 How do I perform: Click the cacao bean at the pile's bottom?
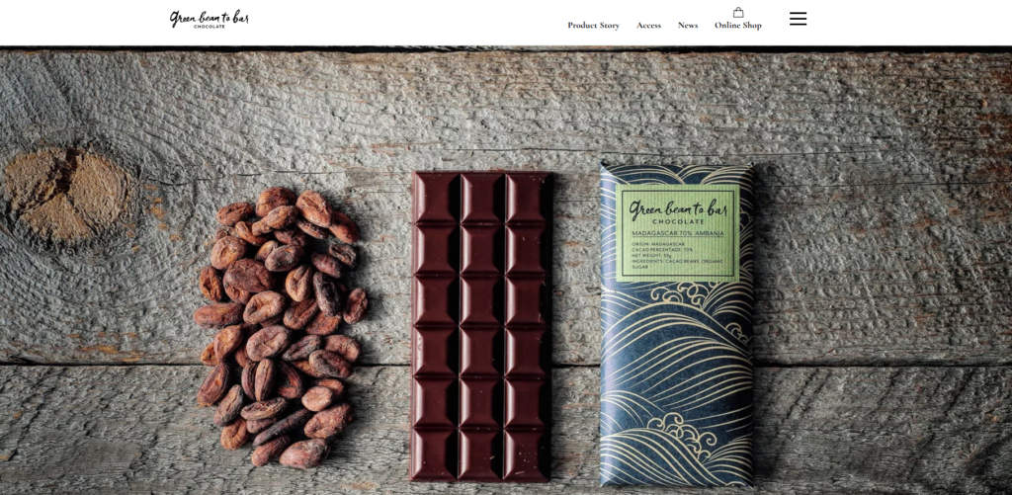point(303,454)
